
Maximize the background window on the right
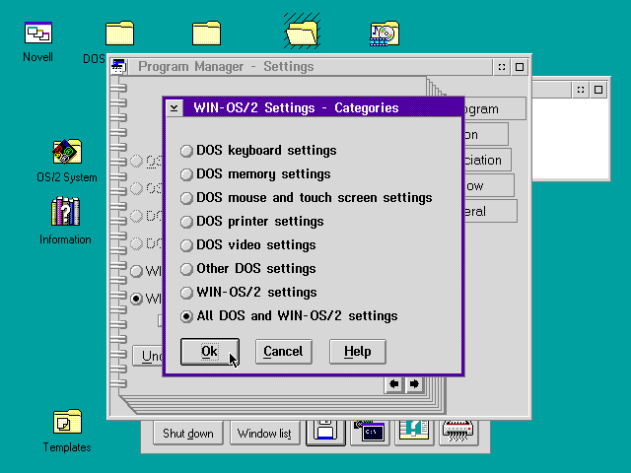click(x=598, y=90)
